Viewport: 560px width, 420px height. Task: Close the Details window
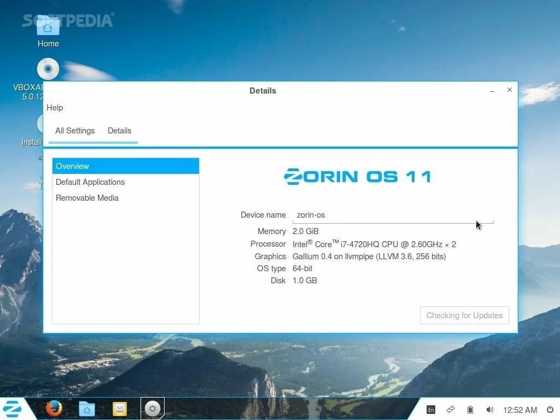coord(510,90)
